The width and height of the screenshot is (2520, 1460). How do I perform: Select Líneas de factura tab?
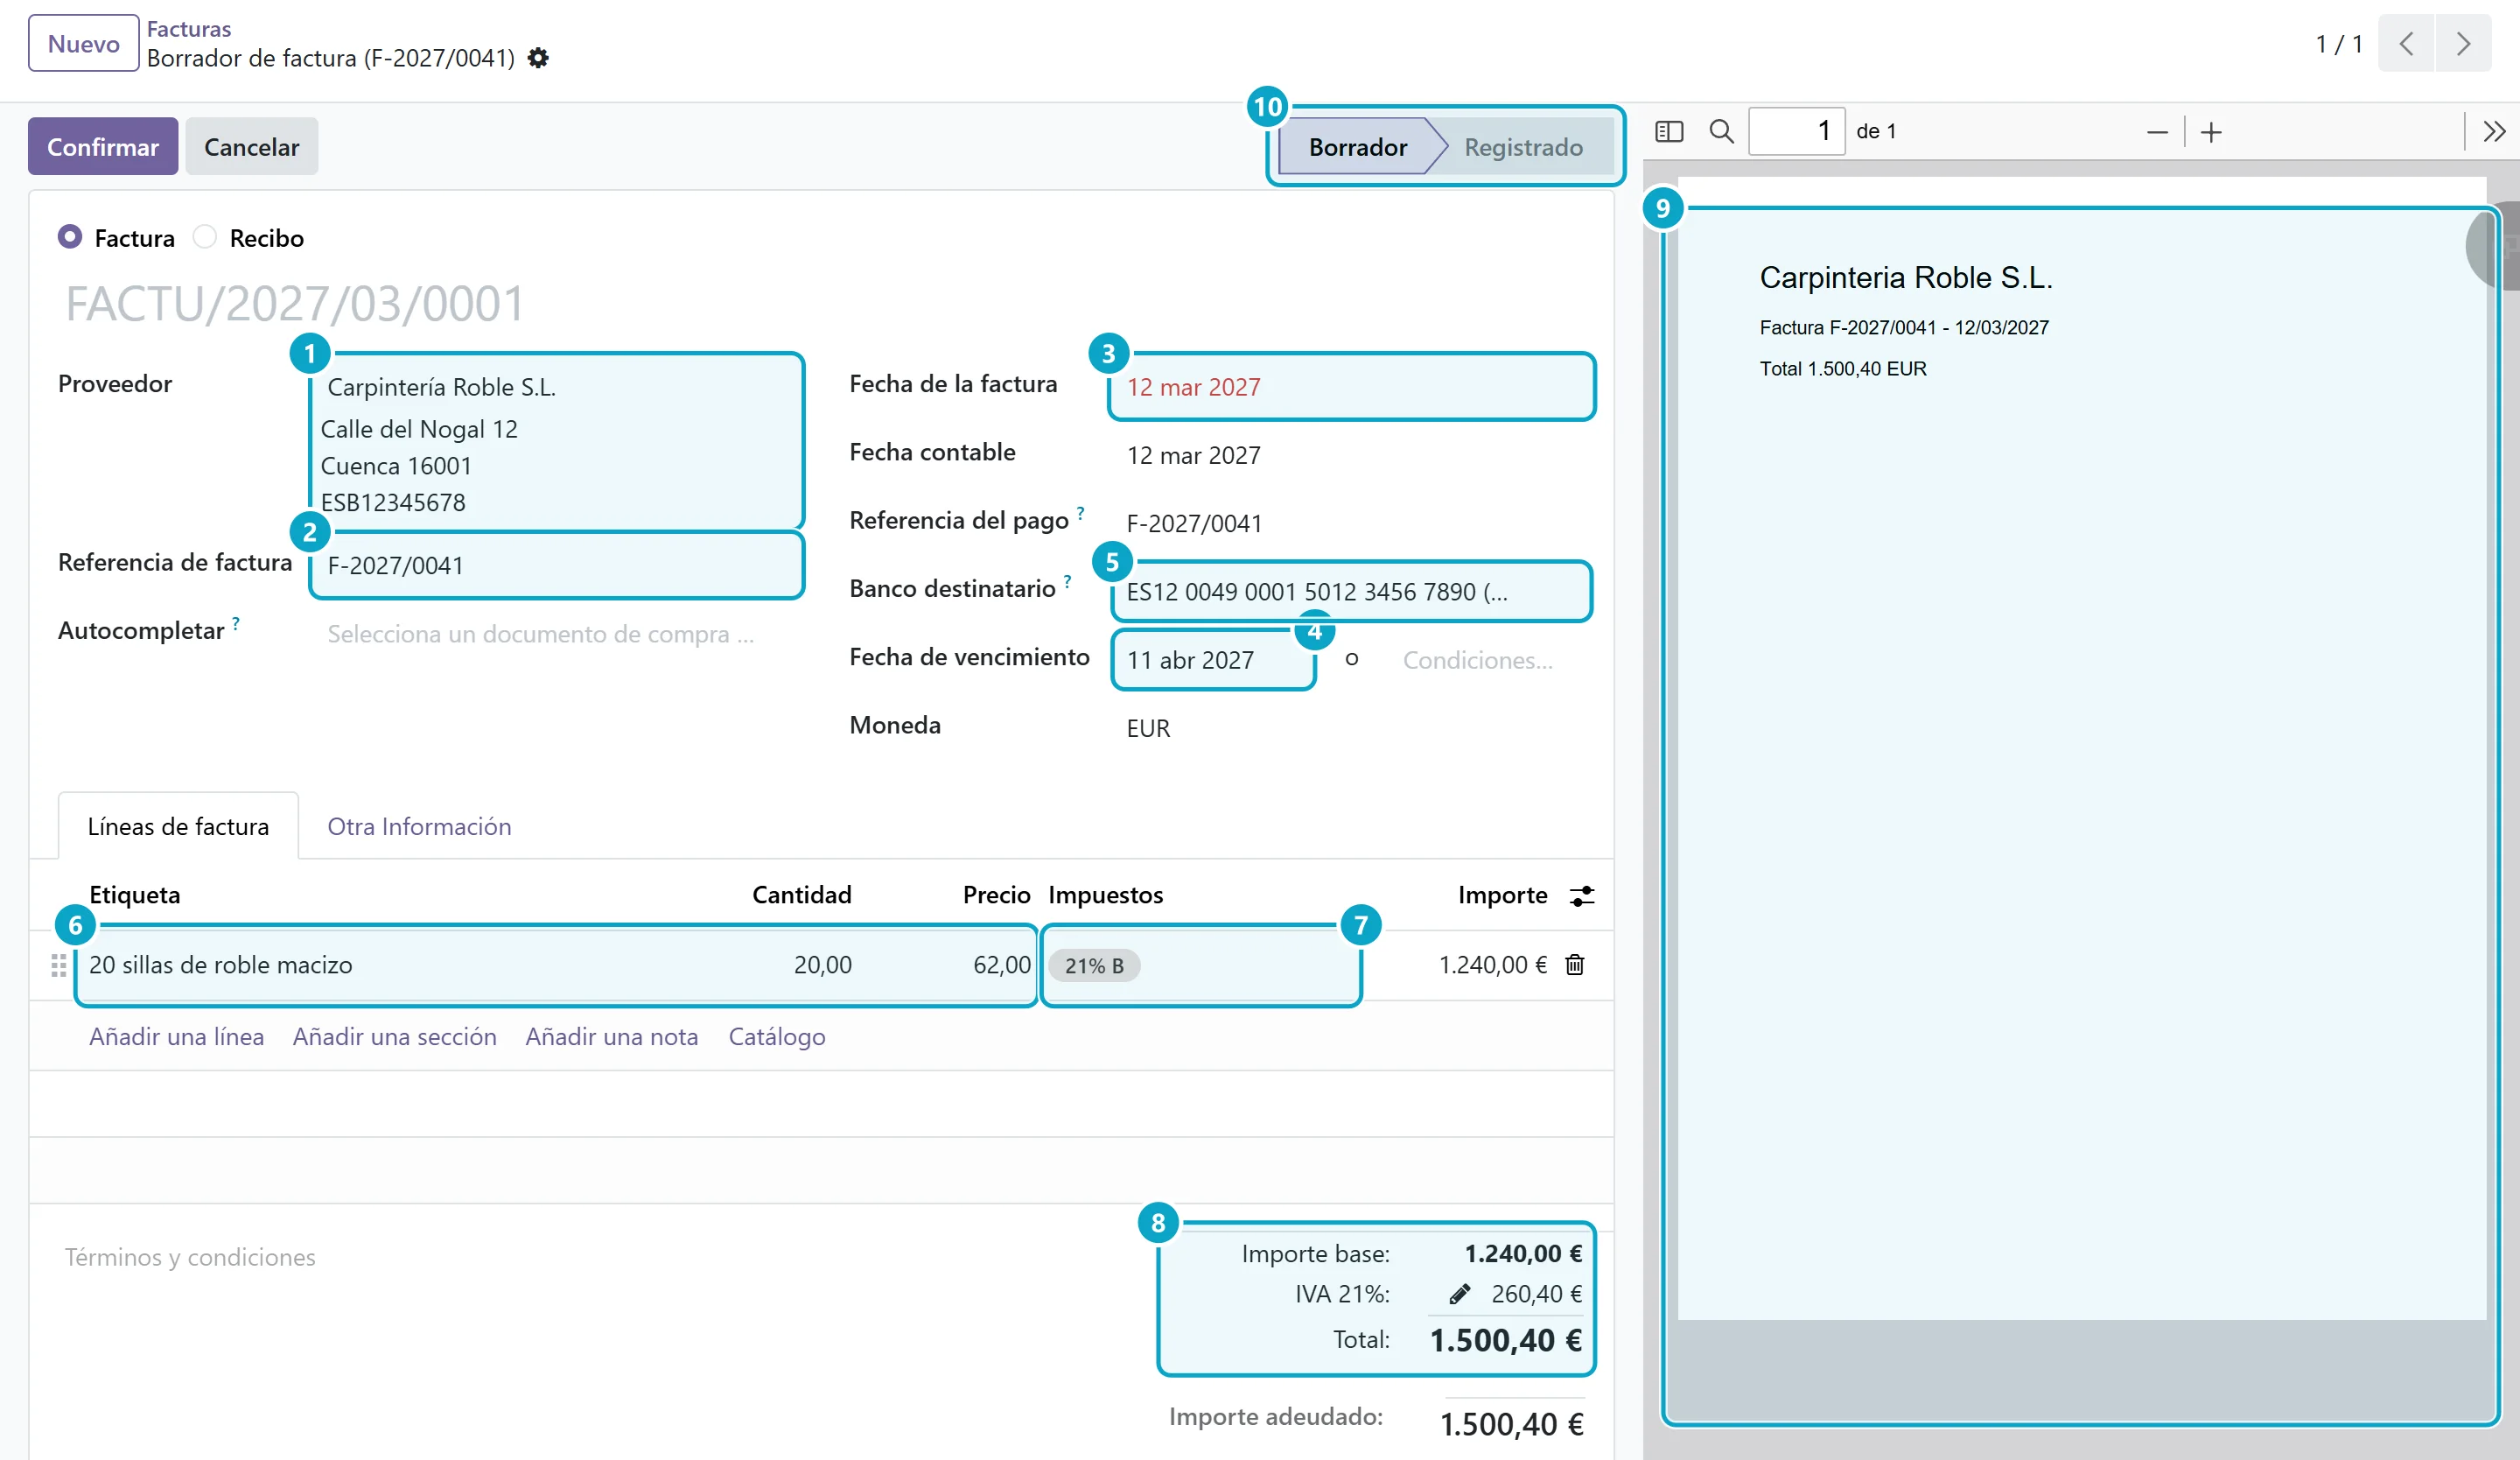point(178,826)
